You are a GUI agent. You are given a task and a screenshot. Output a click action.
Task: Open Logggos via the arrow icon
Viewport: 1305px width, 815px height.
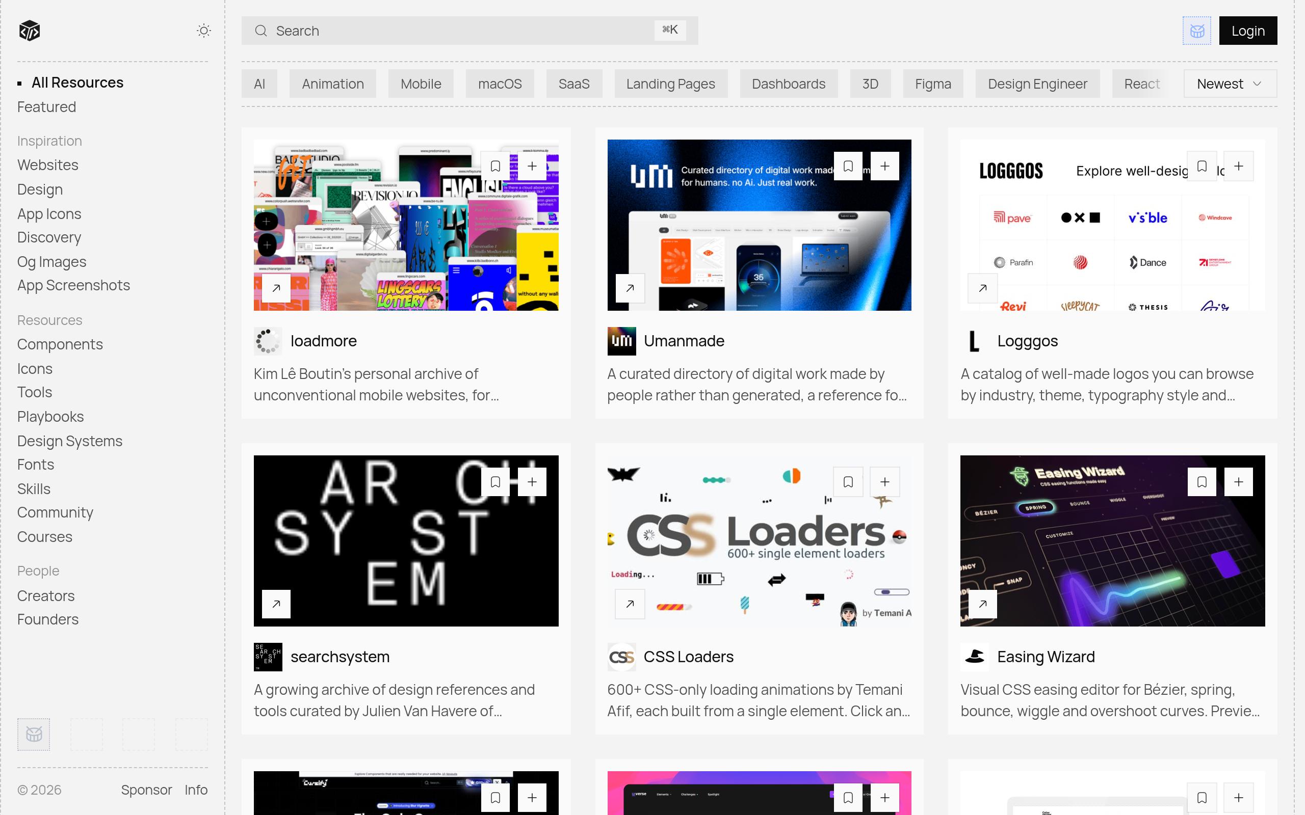pyautogui.click(x=983, y=288)
